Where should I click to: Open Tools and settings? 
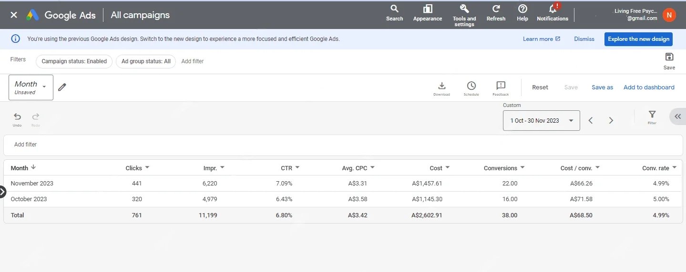click(x=464, y=15)
